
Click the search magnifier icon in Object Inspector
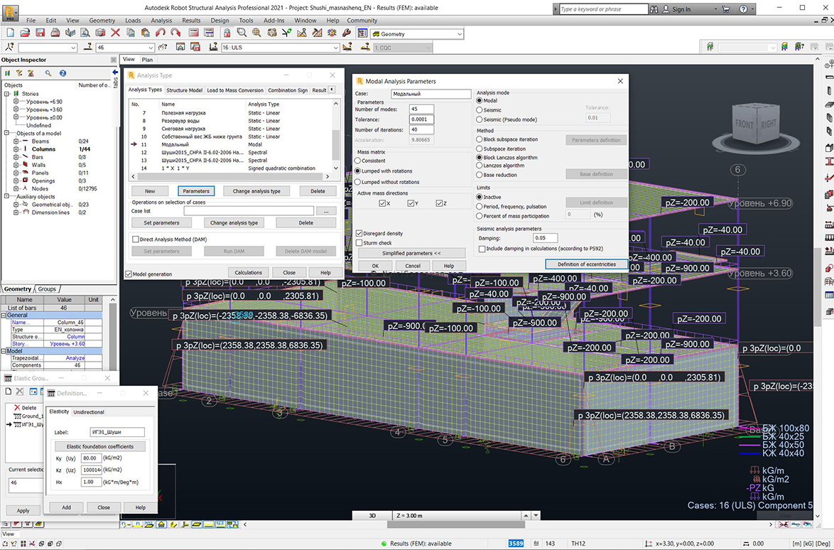(x=48, y=73)
